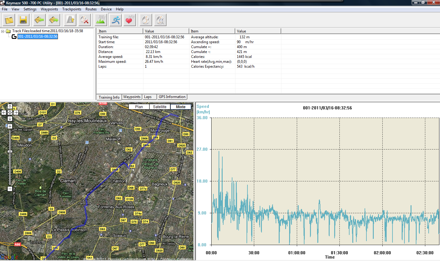440x261 pixels.
Task: Click the Google logo on the map
Action: (9, 257)
